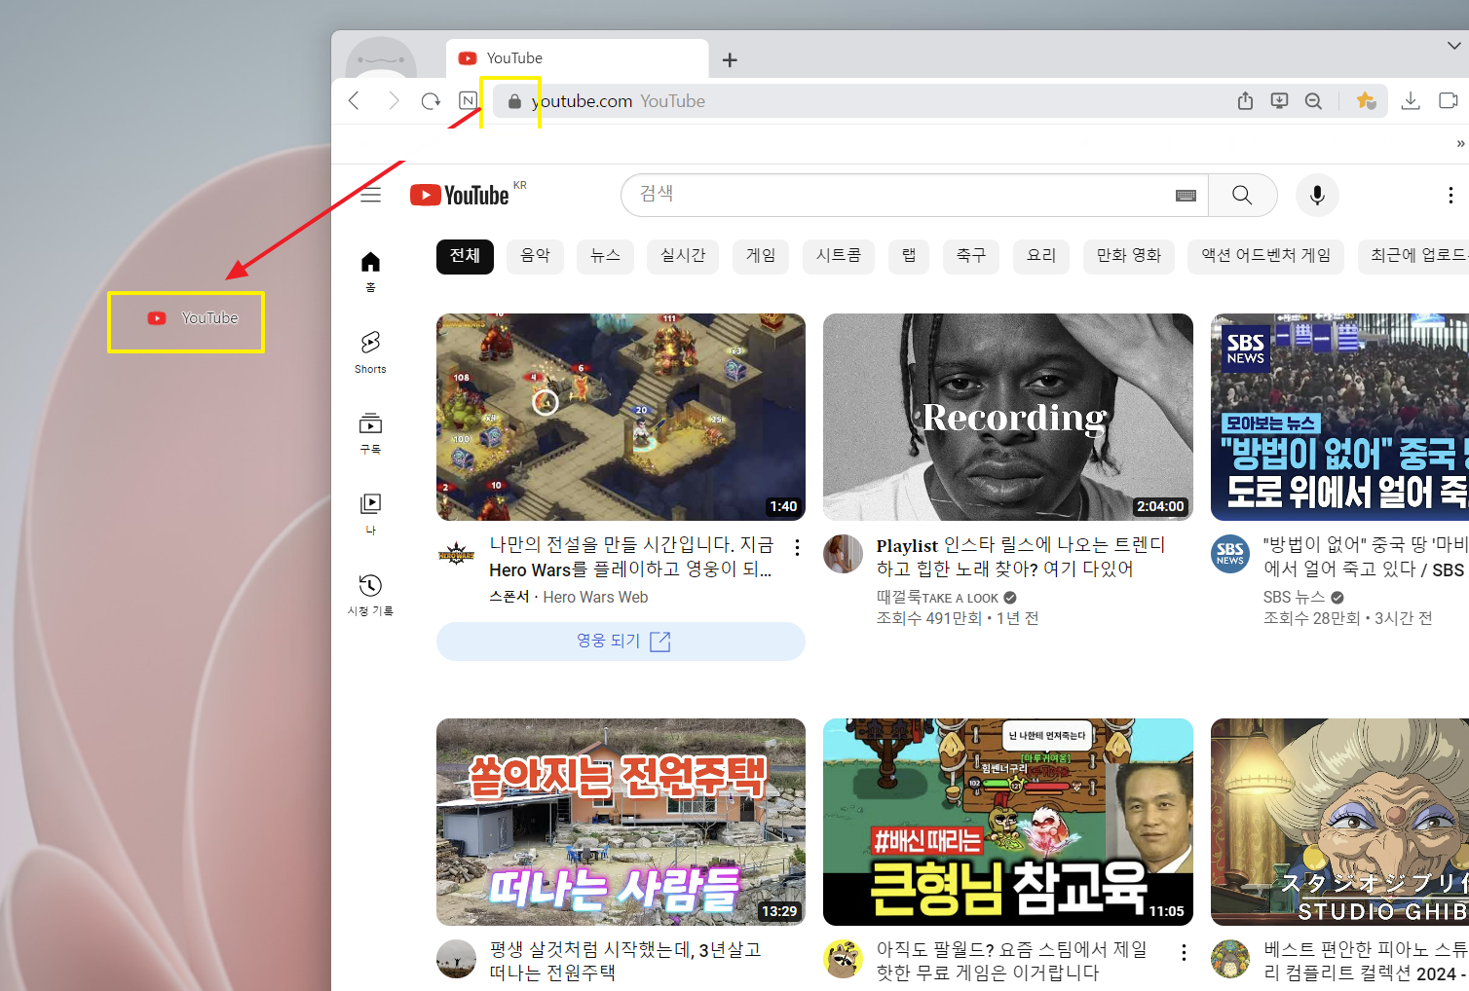Click the rightmost browser toolbar icon
This screenshot has height=991, width=1469.
[x=1449, y=100]
